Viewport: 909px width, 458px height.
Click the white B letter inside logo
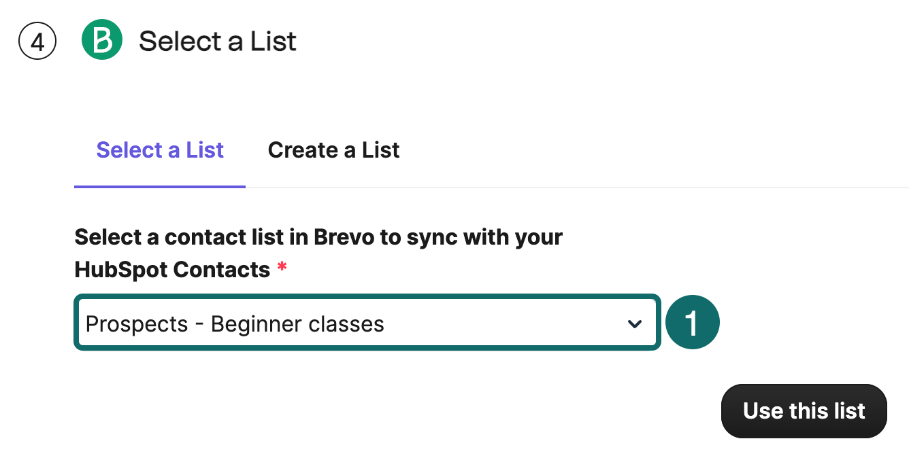pos(102,41)
